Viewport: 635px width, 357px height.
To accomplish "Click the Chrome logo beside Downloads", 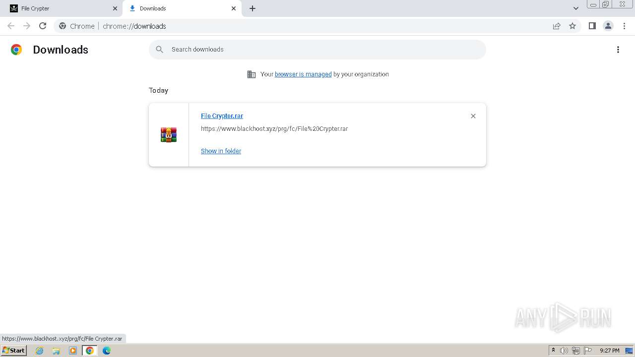I will tap(16, 50).
